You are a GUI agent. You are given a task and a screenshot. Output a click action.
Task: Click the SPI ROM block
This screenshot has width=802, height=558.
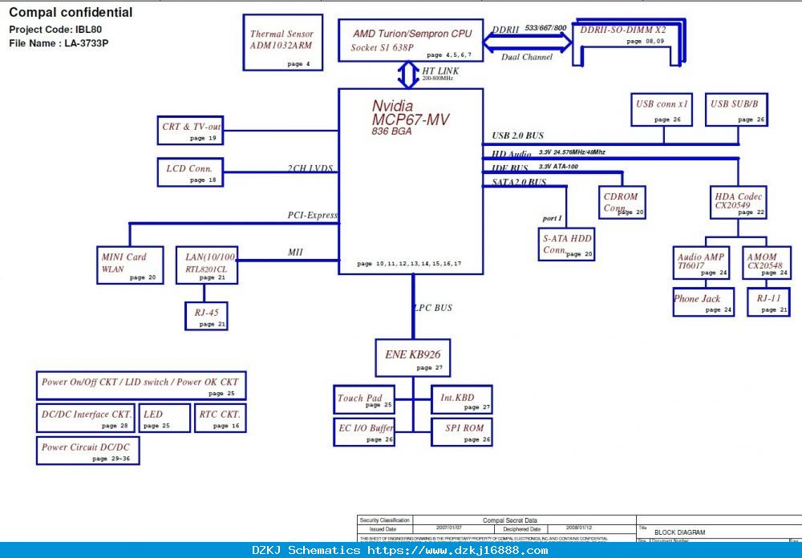(x=462, y=431)
